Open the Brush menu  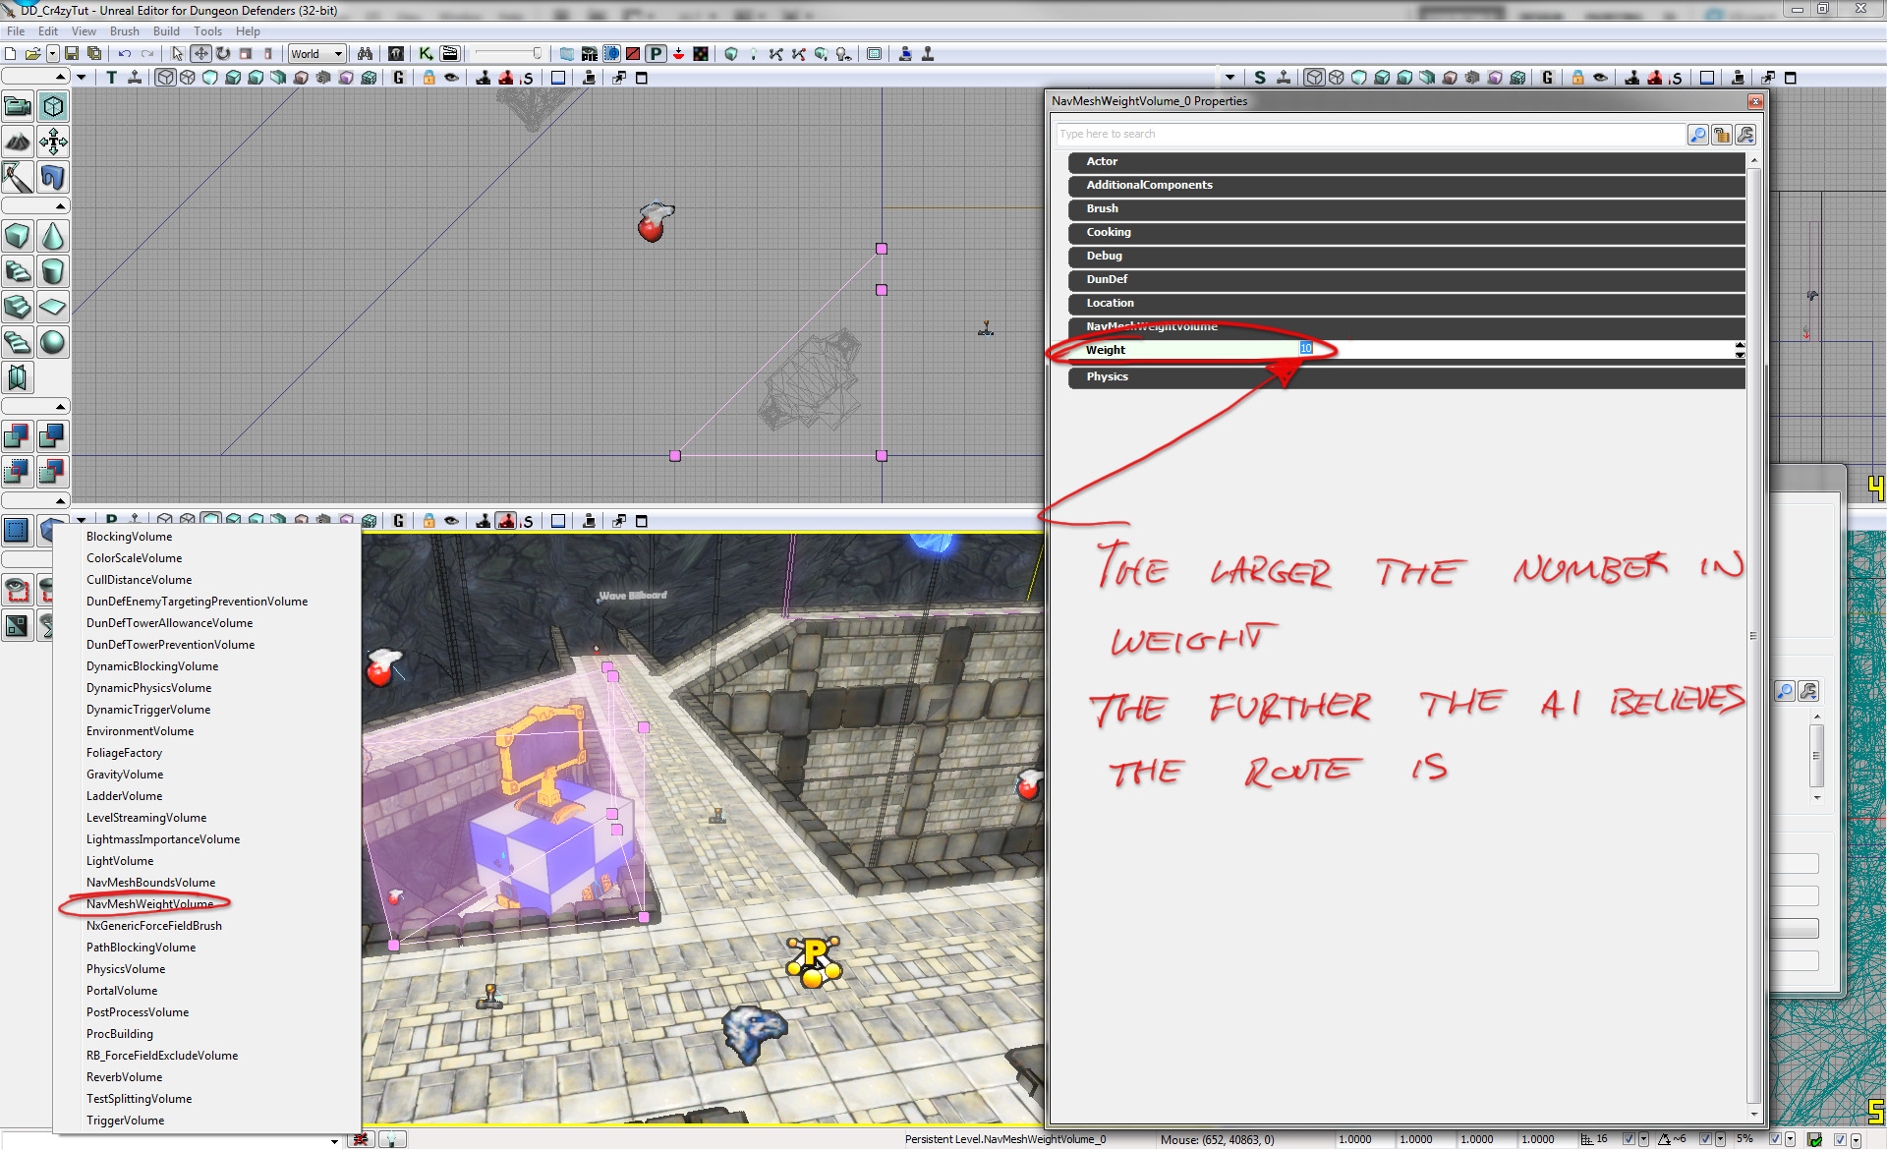click(x=124, y=31)
